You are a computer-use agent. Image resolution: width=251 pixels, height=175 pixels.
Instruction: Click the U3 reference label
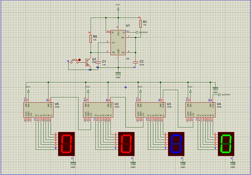(169, 104)
